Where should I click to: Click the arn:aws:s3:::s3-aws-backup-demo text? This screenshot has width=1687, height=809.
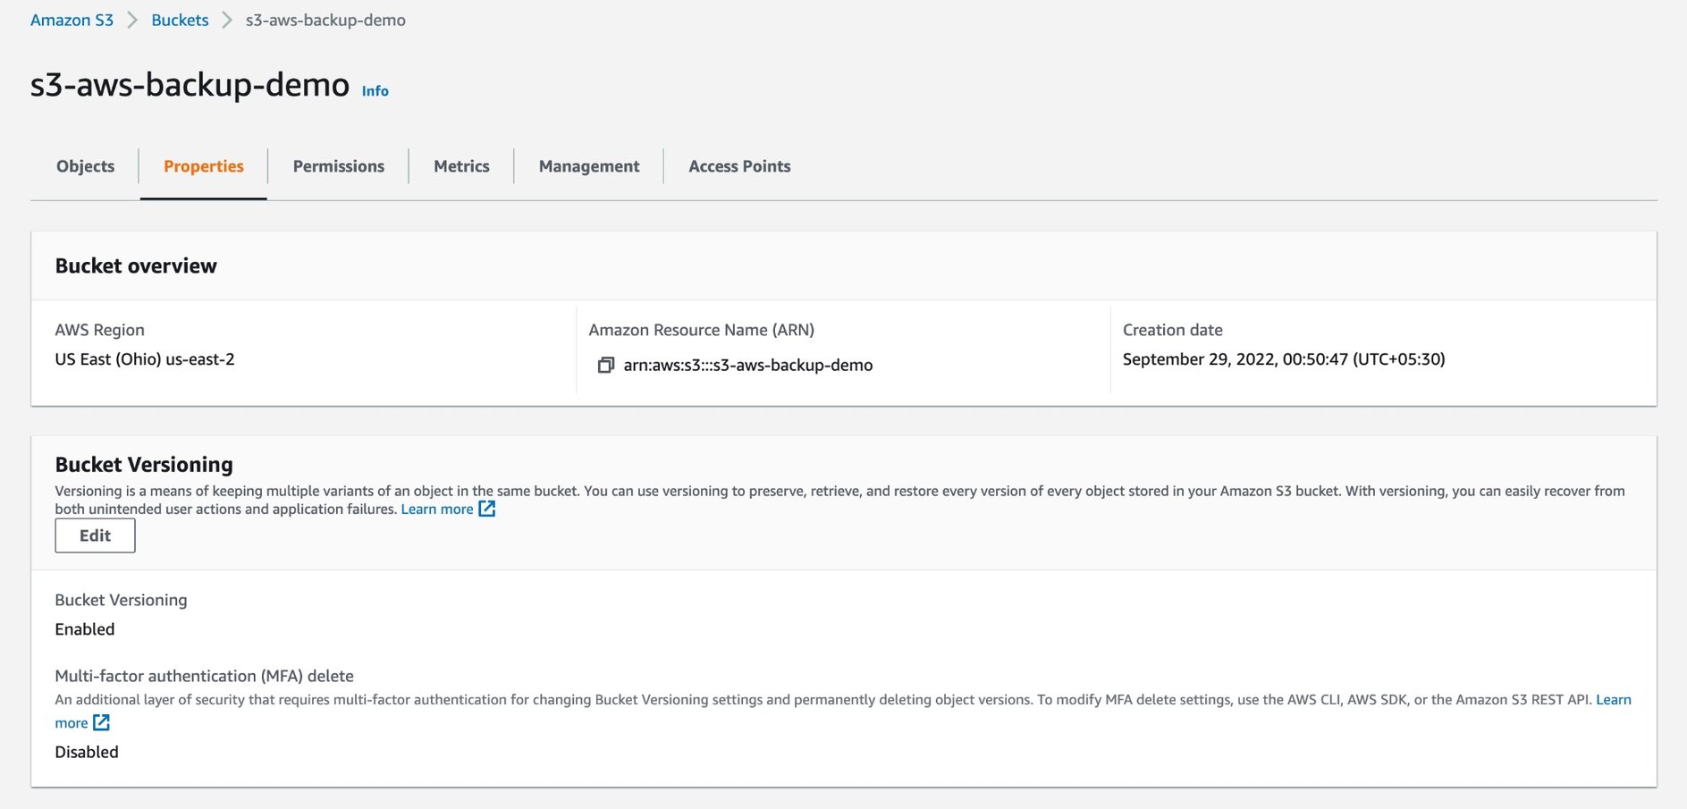(747, 365)
